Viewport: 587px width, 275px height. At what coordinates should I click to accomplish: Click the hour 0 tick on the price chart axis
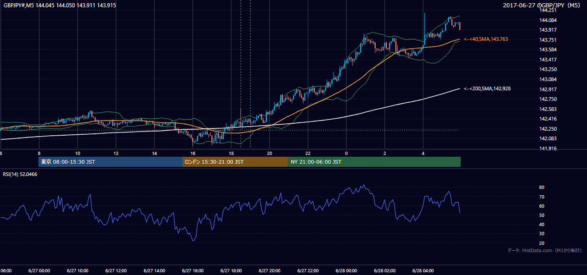click(x=346, y=154)
